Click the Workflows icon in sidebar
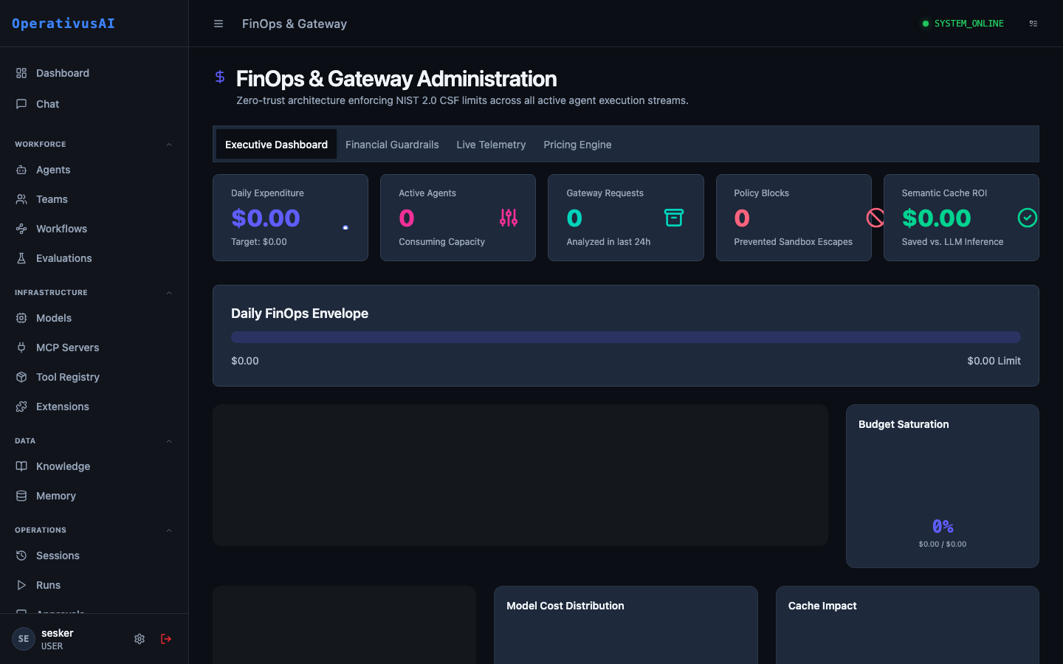 point(21,229)
